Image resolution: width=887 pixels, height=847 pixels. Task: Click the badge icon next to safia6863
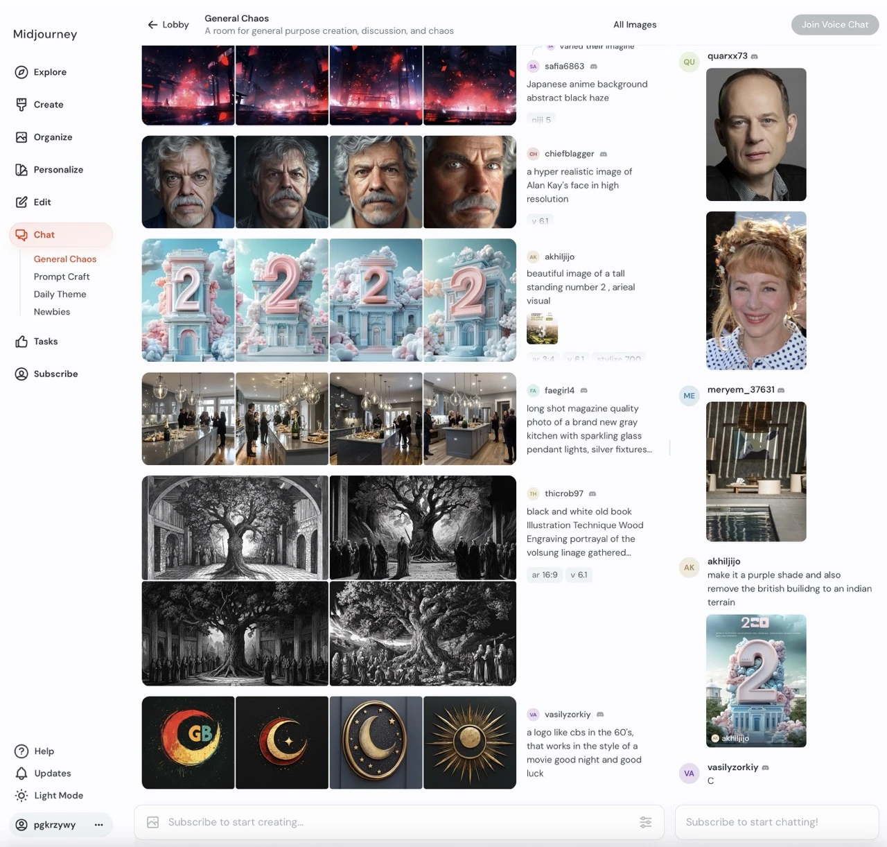click(594, 67)
